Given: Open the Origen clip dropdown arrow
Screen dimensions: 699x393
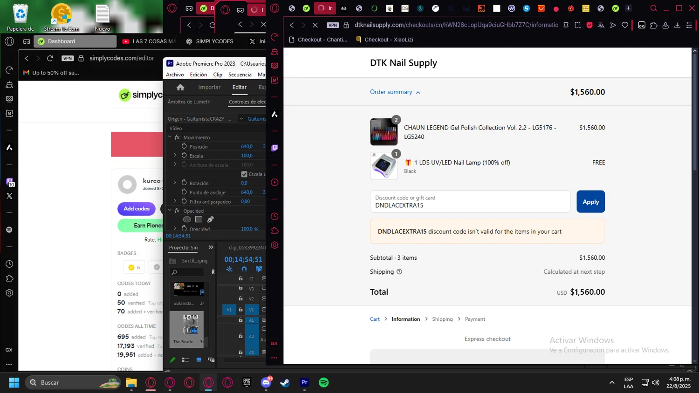Looking at the screenshot, I should [241, 119].
